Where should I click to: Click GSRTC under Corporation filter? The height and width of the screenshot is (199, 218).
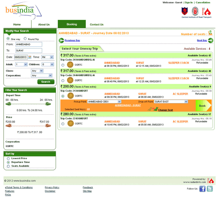click(x=9, y=146)
